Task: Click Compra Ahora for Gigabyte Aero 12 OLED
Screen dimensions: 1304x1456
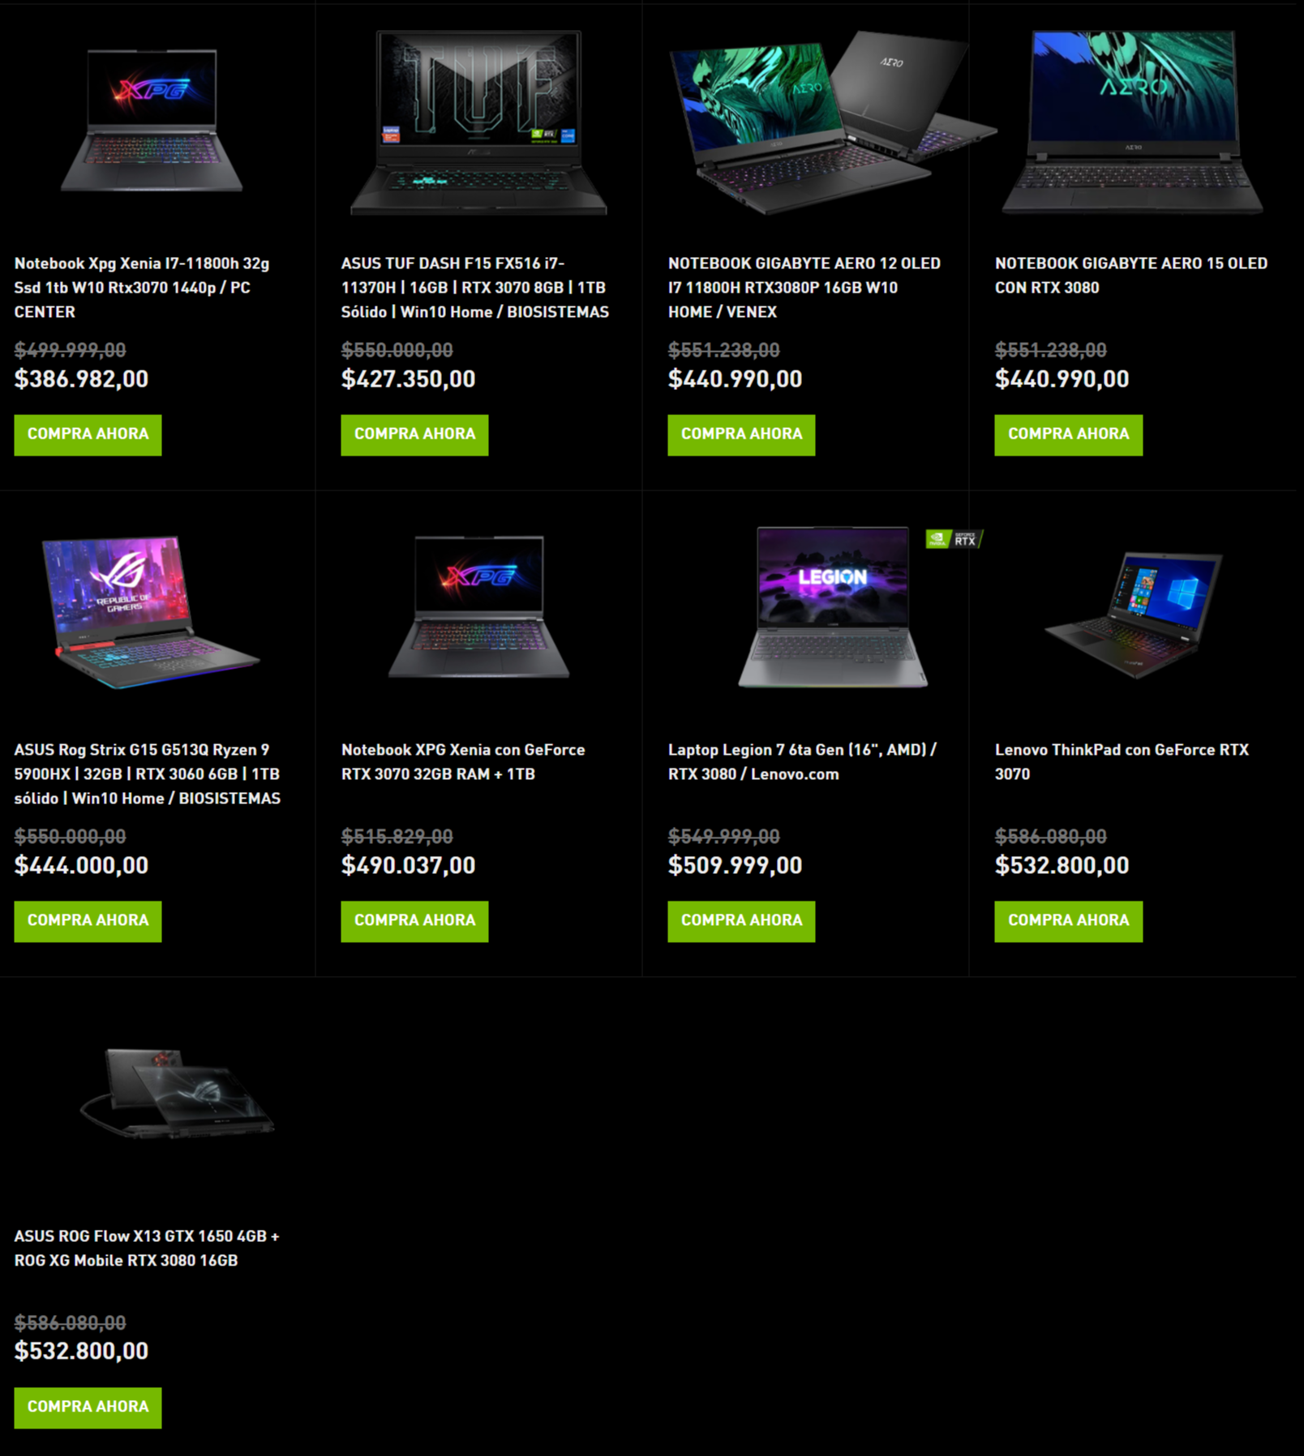Action: point(741,435)
